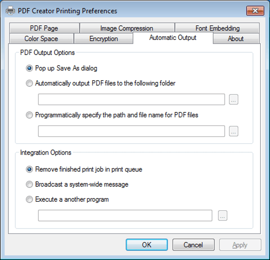Close the Printing Preferences dialog
This screenshot has width=270, height=260.
(x=255, y=11)
